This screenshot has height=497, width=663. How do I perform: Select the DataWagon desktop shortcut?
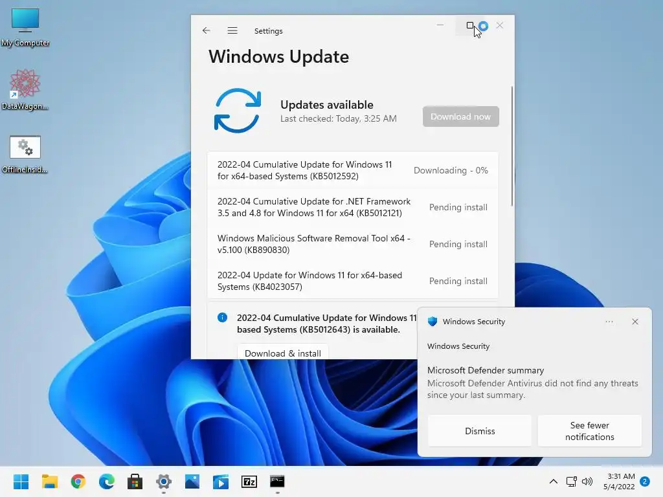[x=25, y=89]
